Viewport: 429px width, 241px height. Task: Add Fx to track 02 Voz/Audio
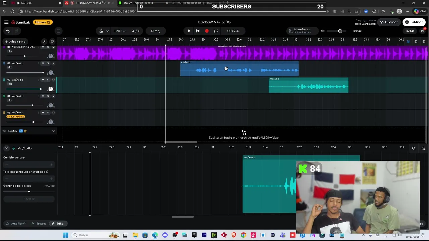point(10,68)
